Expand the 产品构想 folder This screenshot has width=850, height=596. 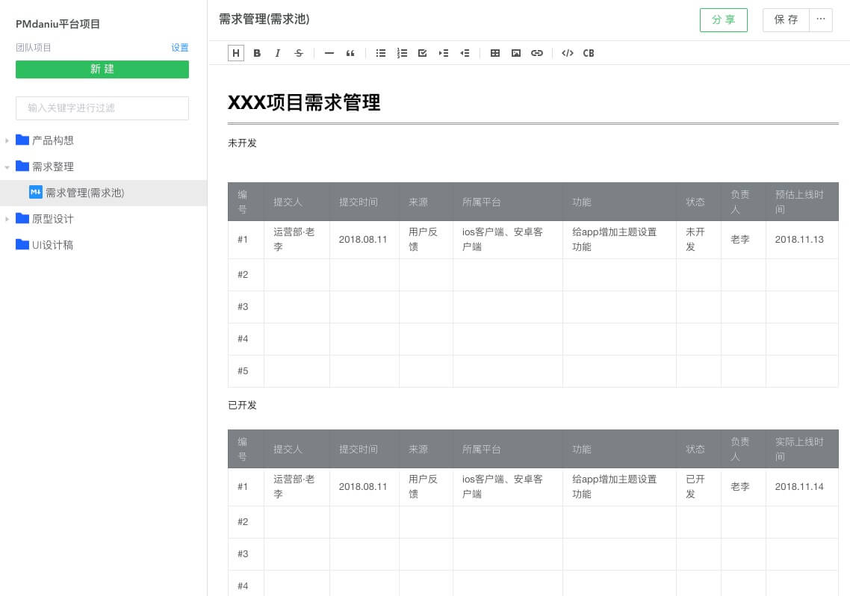click(7, 140)
